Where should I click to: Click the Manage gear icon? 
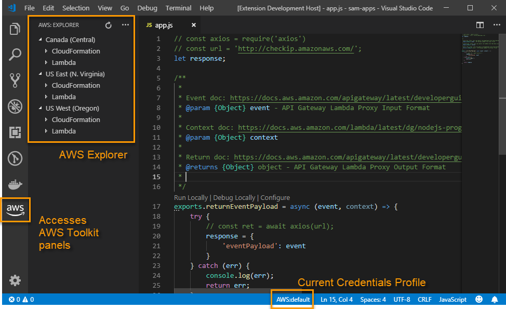point(15,280)
